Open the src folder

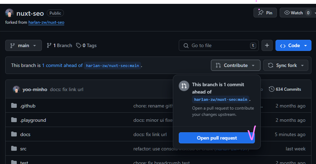23,149
